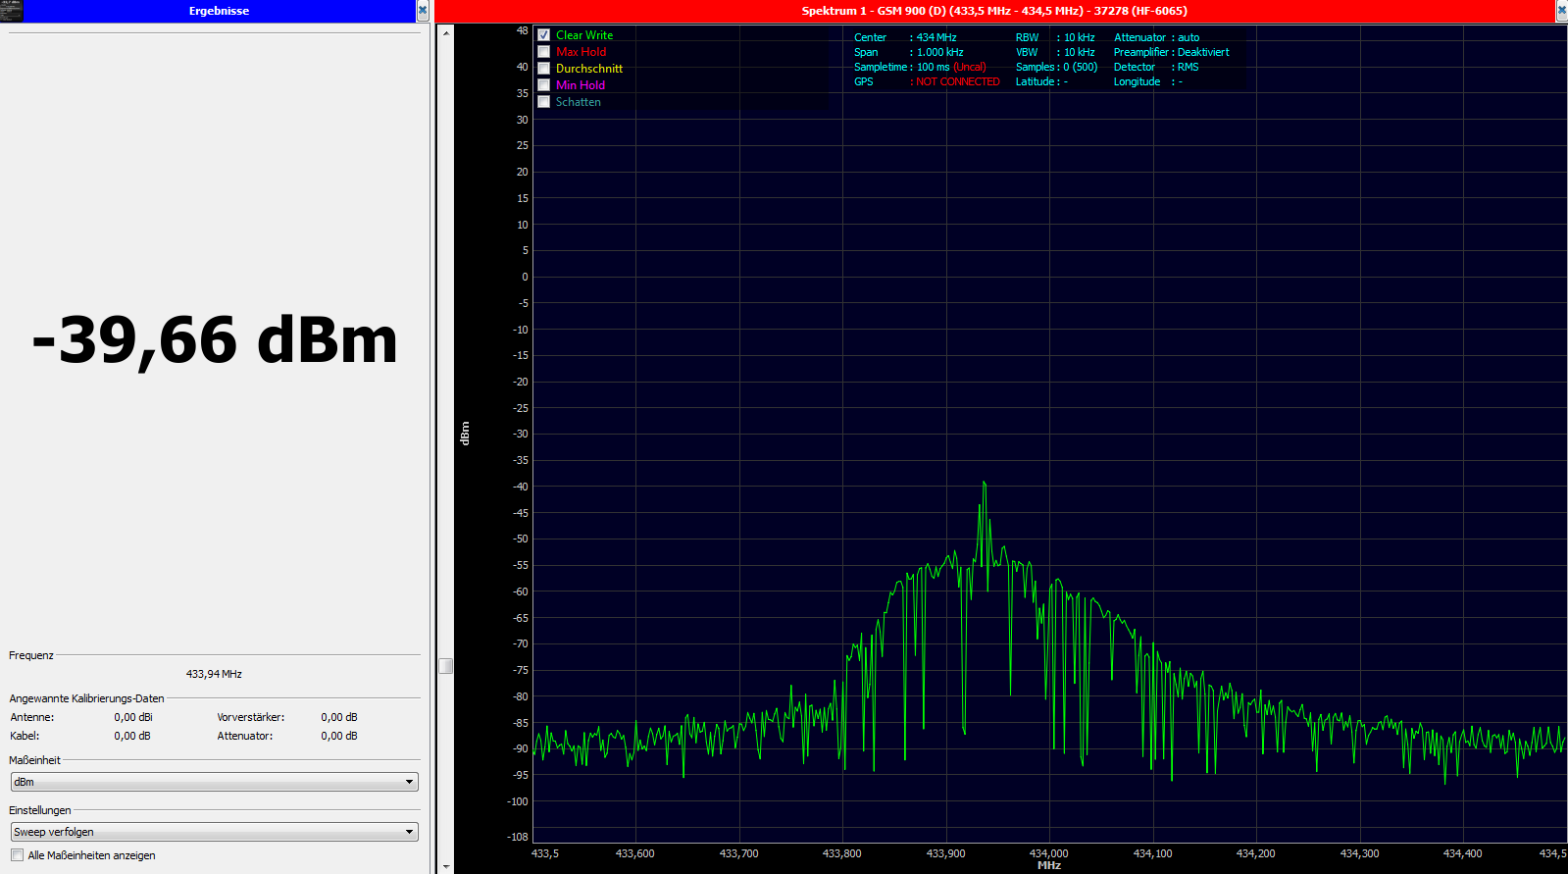Click the -40 label on level axis
This screenshot has width=1568, height=874.
521,487
